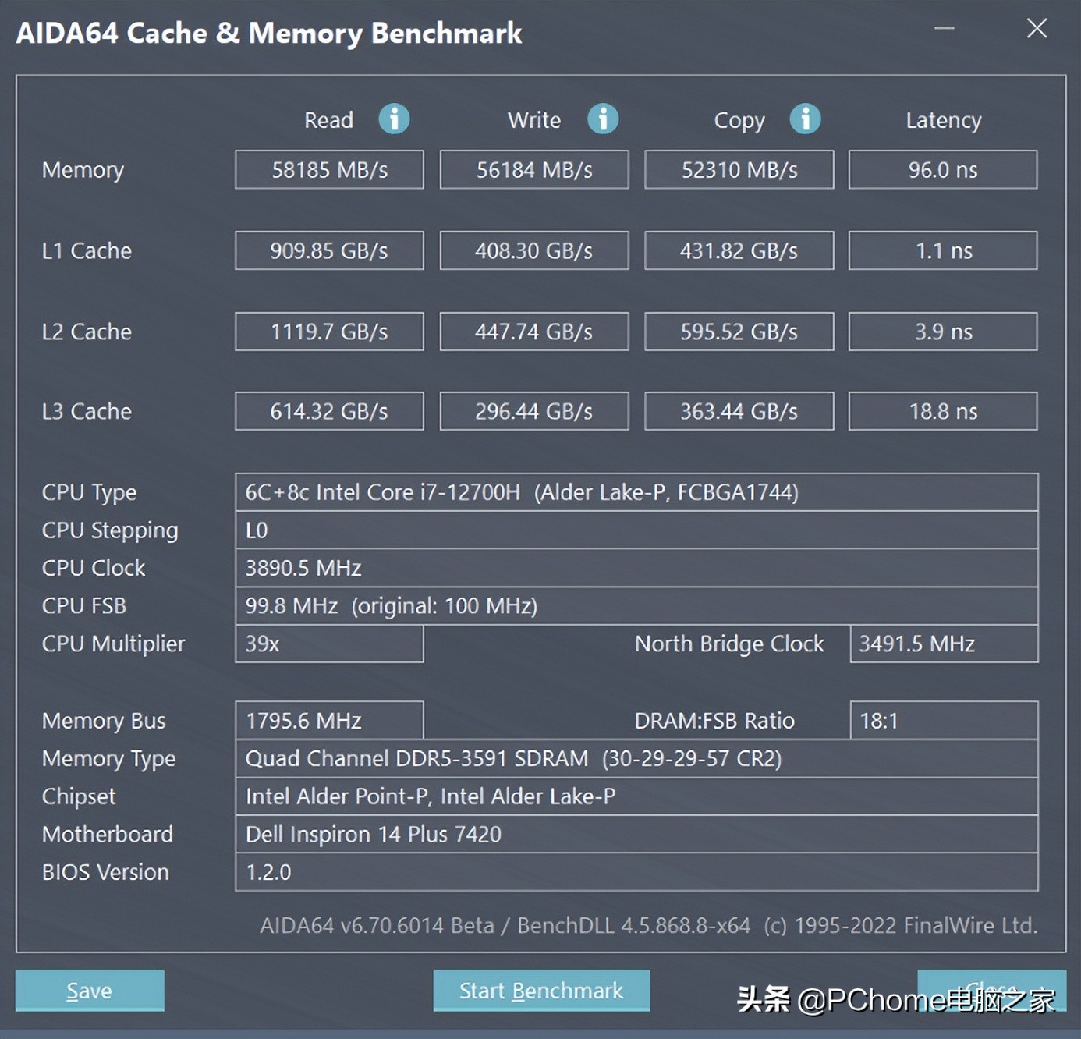The width and height of the screenshot is (1081, 1039).
Task: Select the Memory Read value 58185 MB/s
Action: coord(329,170)
